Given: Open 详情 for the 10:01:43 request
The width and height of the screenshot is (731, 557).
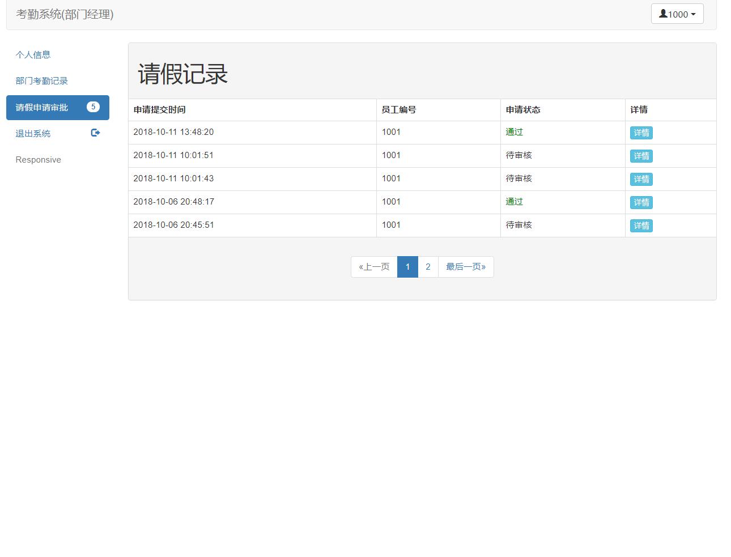Looking at the screenshot, I should (x=641, y=179).
